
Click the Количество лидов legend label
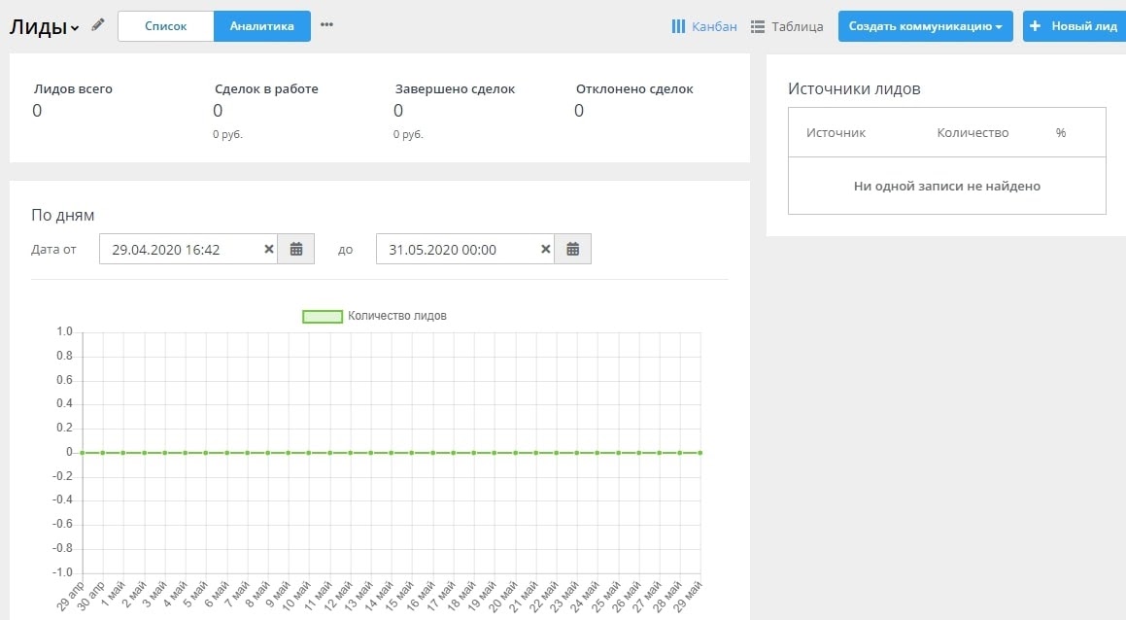(397, 316)
